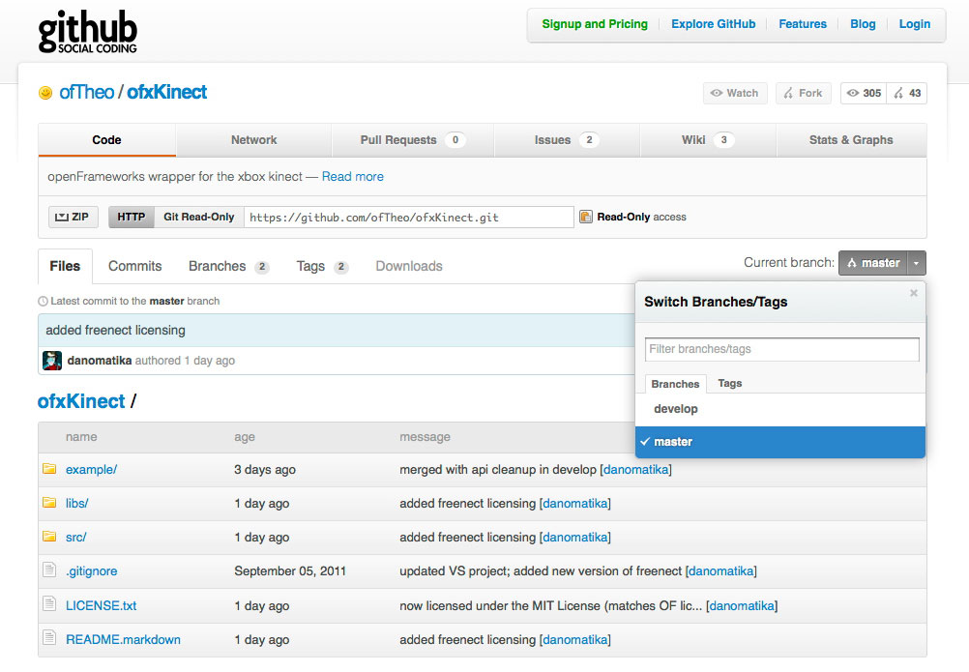
Task: Click the GitHub Social Coding logo
Action: (x=87, y=32)
